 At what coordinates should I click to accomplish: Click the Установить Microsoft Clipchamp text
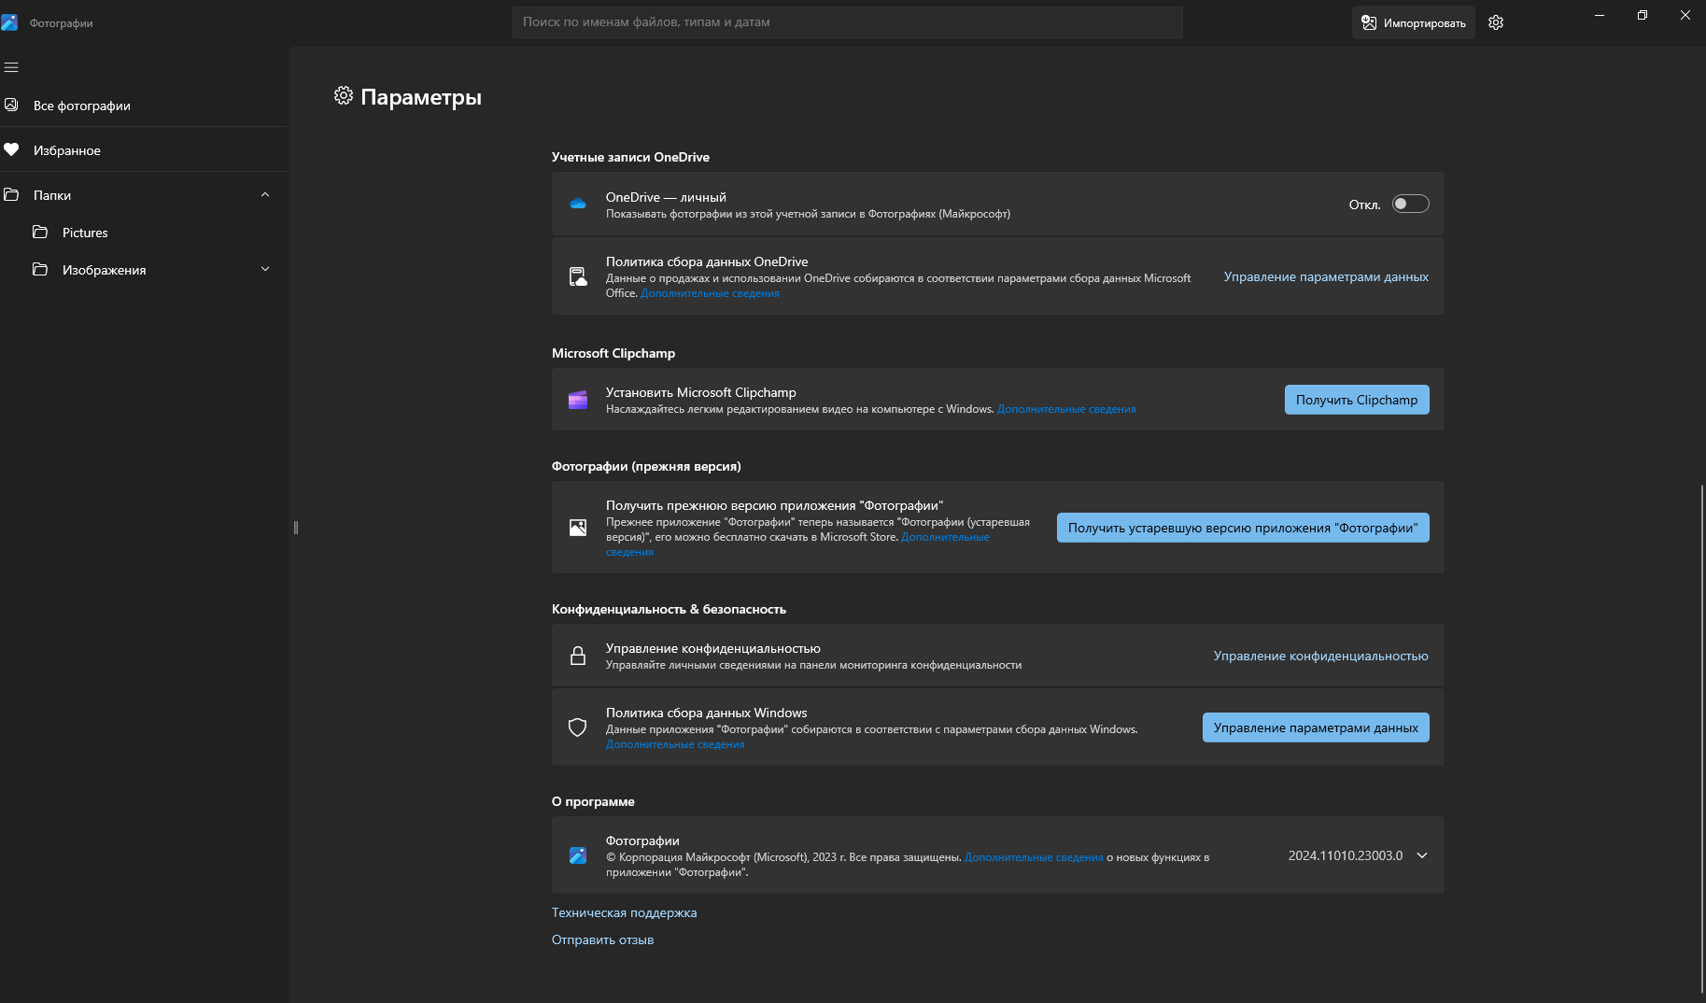pos(701,392)
